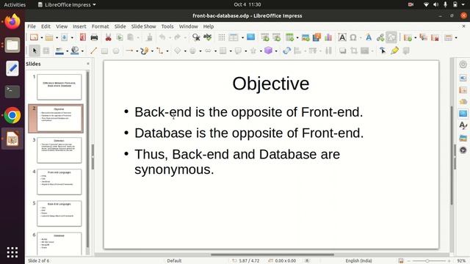Click the Save document icon

64,37
